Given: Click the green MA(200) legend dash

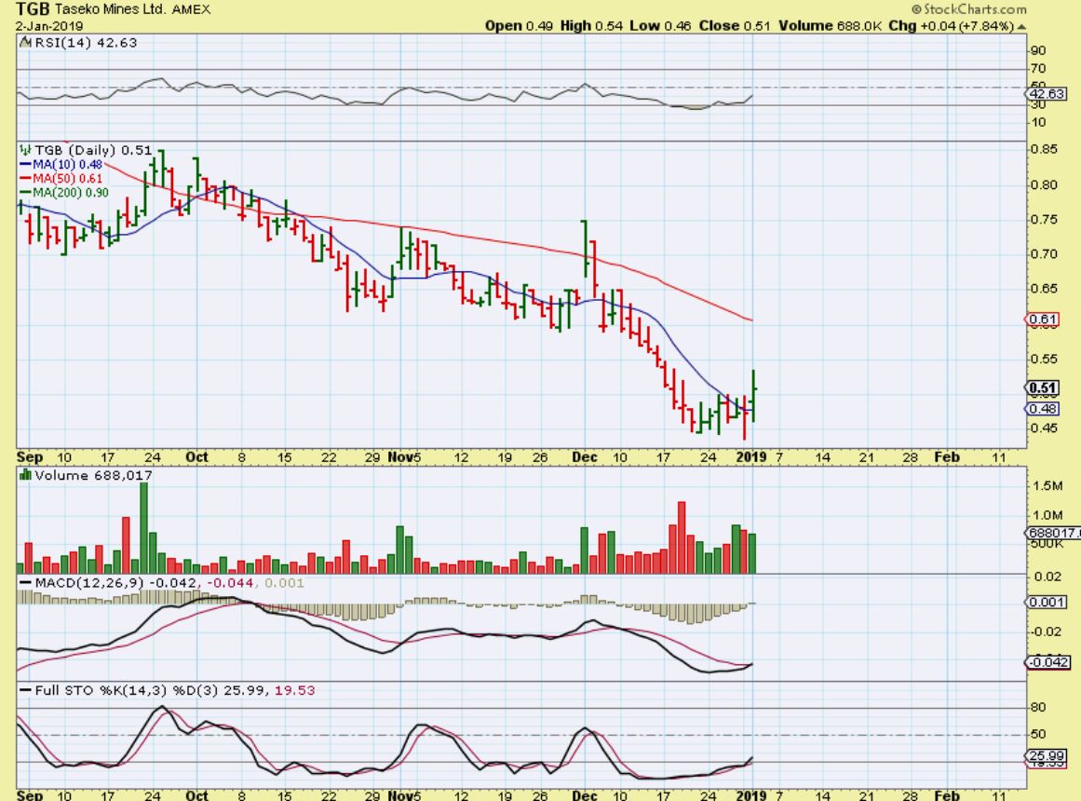Looking at the screenshot, I should [x=25, y=193].
